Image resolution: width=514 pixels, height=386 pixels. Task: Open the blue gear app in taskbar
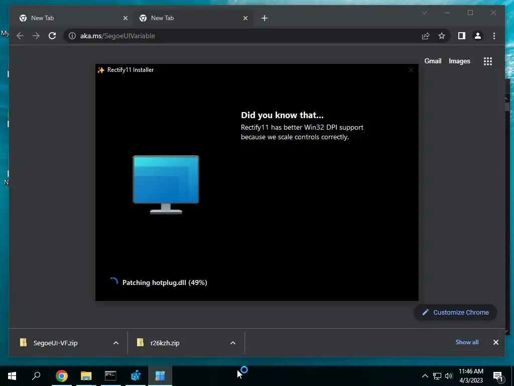[x=136, y=376]
